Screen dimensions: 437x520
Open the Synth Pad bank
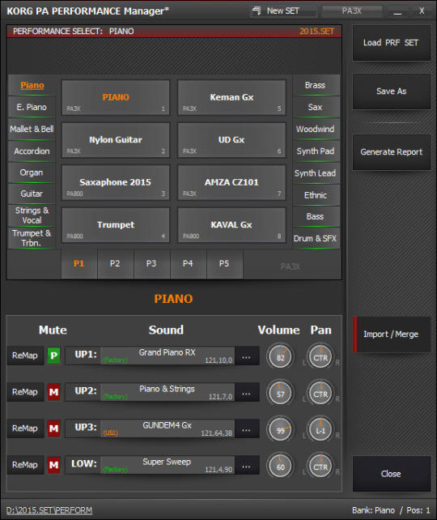tap(316, 151)
